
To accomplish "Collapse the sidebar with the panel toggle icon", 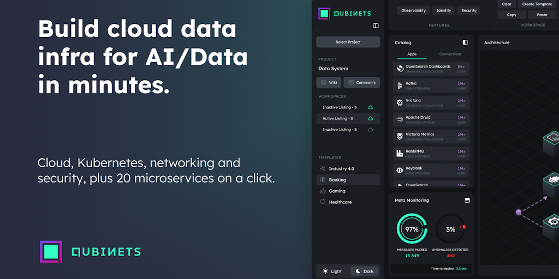I will [376, 26].
